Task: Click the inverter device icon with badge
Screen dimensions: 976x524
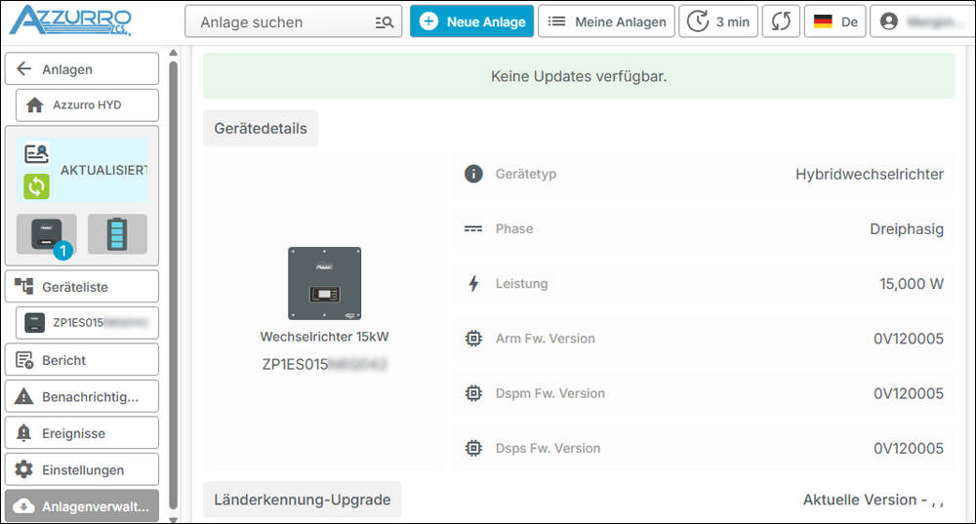Action: [x=46, y=234]
